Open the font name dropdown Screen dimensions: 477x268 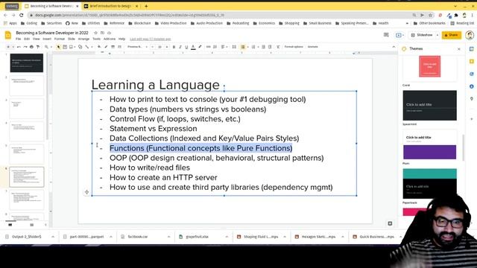click(x=137, y=47)
